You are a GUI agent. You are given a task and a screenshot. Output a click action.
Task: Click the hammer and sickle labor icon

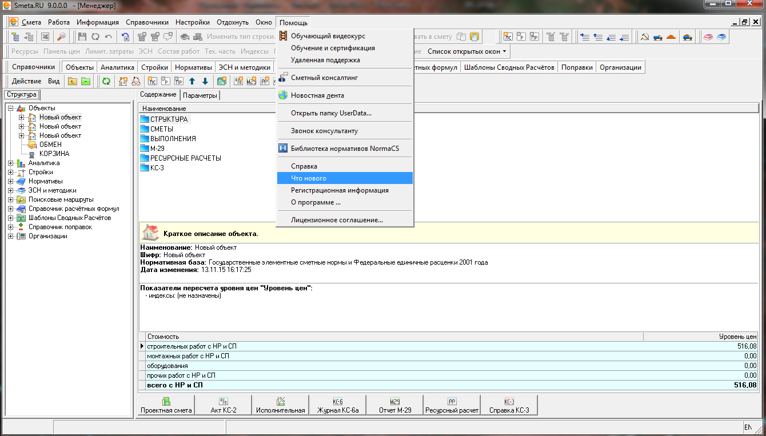pos(644,37)
